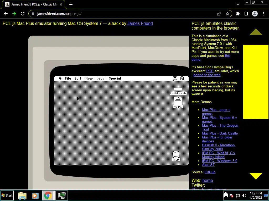
Task: Select the Macintosh HD disk icon
Action: [178, 91]
